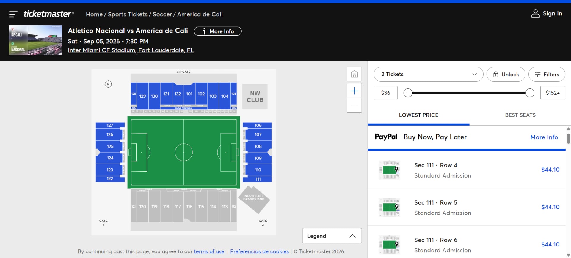Go to Home breadcrumb
The height and width of the screenshot is (258, 571).
[94, 14]
